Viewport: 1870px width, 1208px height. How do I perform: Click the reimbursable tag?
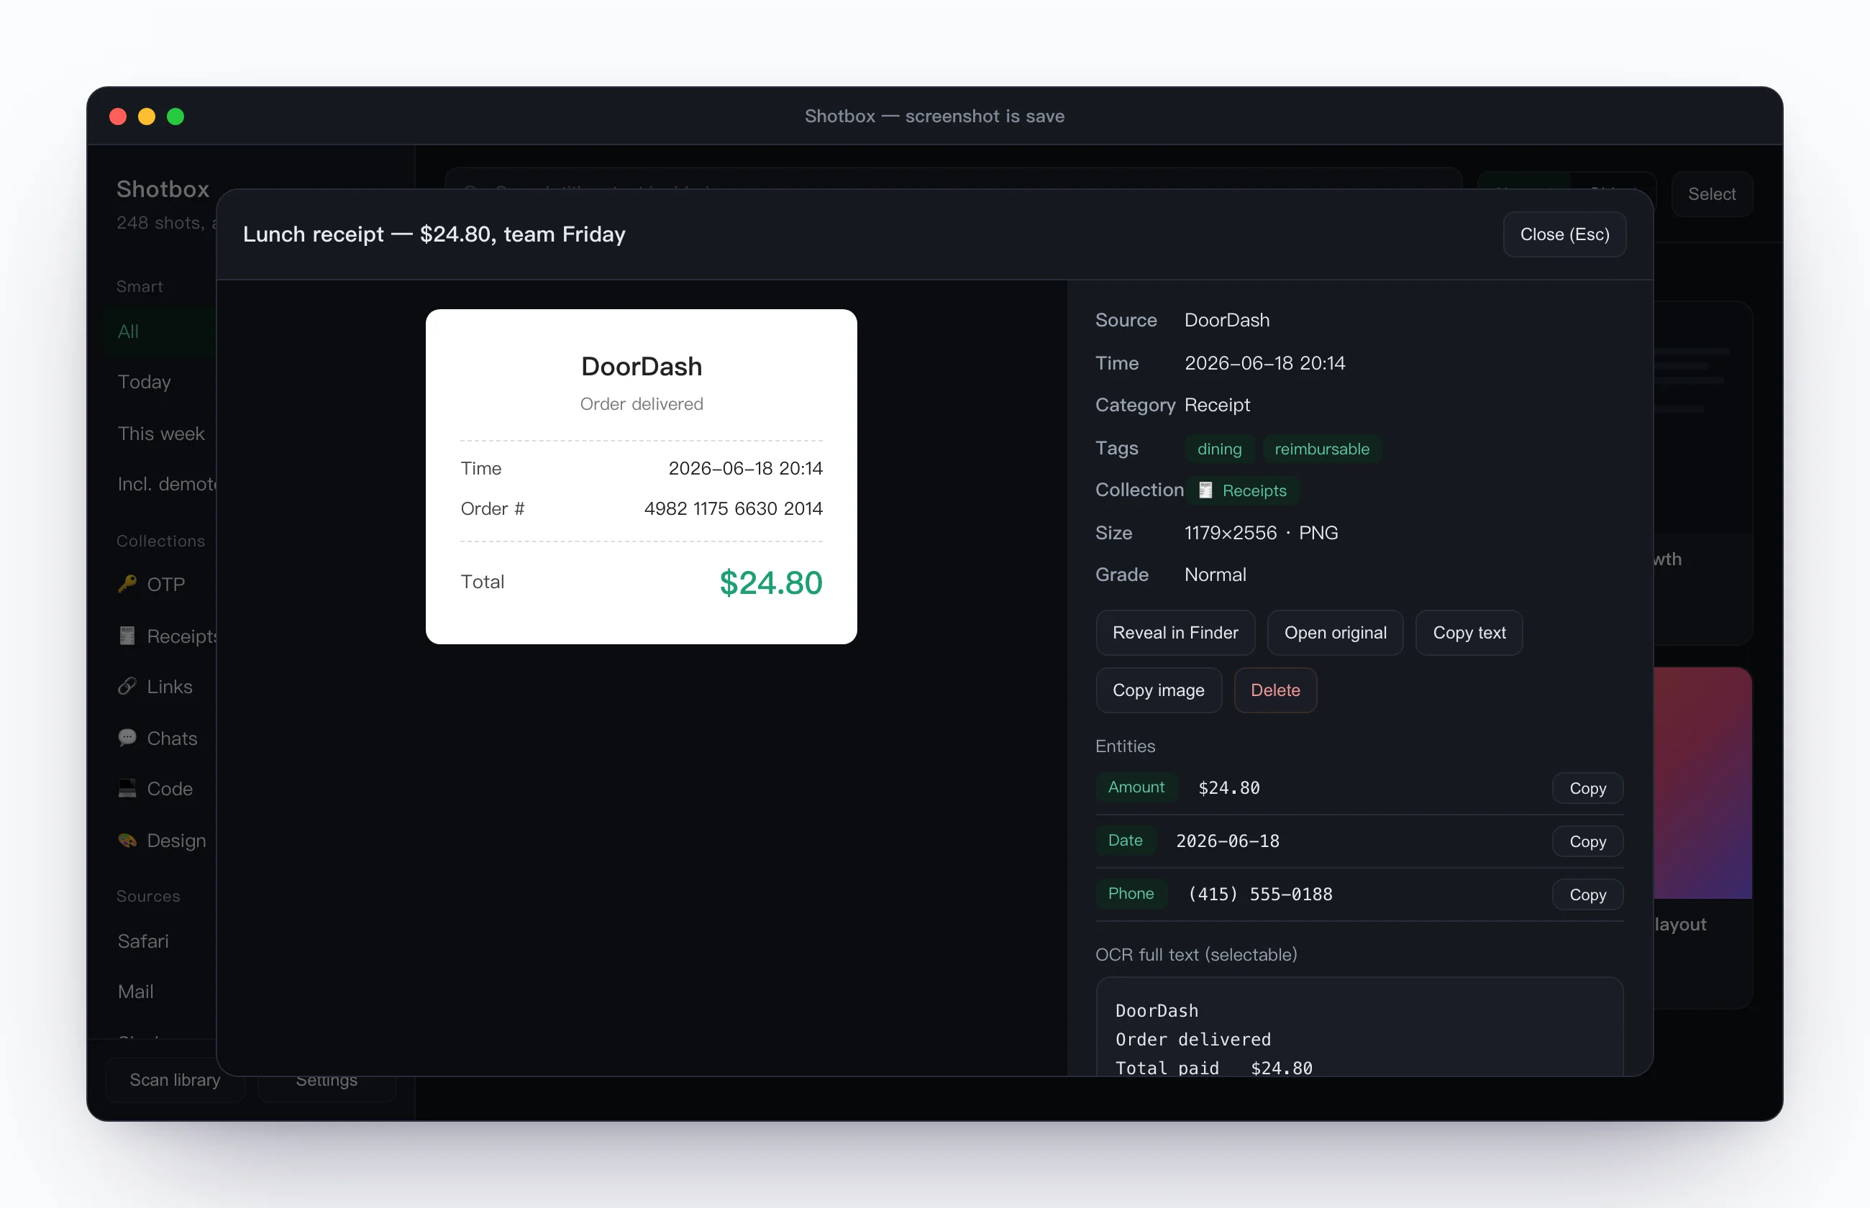[1322, 449]
